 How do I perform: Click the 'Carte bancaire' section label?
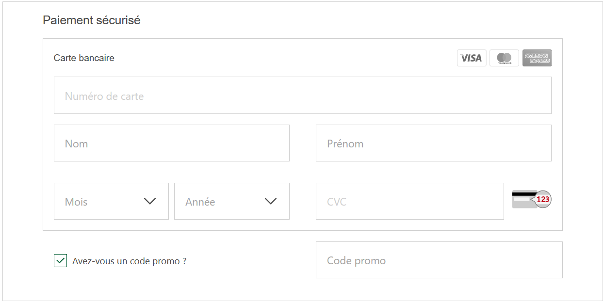tap(83, 58)
